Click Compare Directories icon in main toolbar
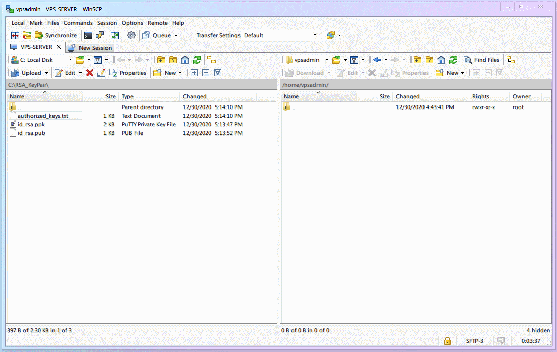This screenshot has height=352, width=557. pyautogui.click(x=15, y=35)
